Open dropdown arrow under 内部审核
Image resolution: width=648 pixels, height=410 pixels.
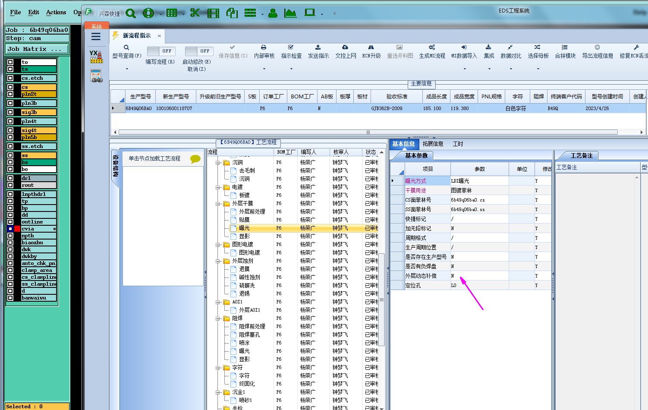[264, 69]
